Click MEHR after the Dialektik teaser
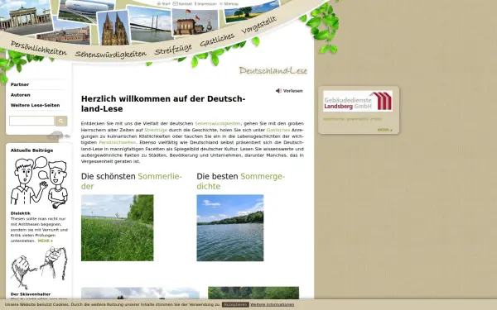Image resolution: width=497 pixels, height=310 pixels. coord(46,241)
